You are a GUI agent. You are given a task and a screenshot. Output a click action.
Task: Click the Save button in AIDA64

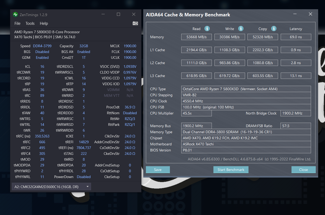tap(158, 170)
